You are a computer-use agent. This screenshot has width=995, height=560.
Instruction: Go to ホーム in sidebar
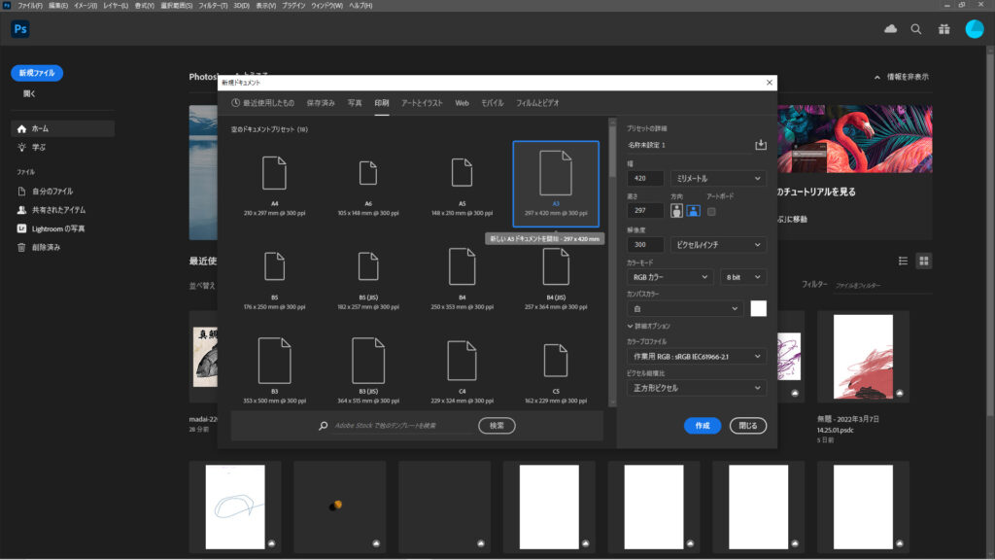(62, 128)
